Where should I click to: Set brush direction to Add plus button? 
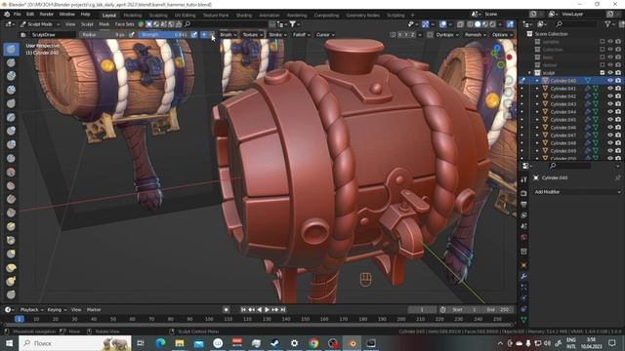point(204,35)
